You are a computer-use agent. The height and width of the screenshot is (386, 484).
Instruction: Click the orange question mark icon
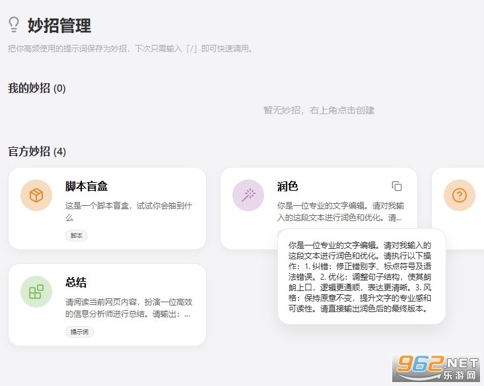[x=460, y=195]
